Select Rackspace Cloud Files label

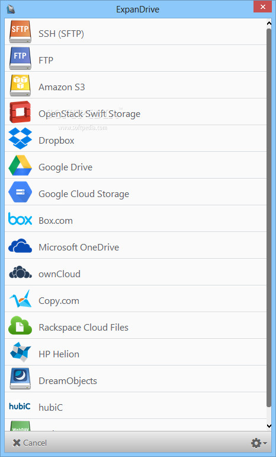click(x=84, y=328)
